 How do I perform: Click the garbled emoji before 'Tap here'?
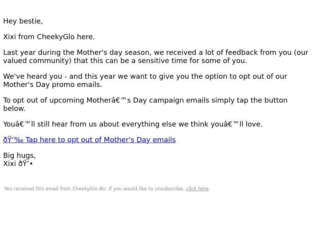coord(13,140)
